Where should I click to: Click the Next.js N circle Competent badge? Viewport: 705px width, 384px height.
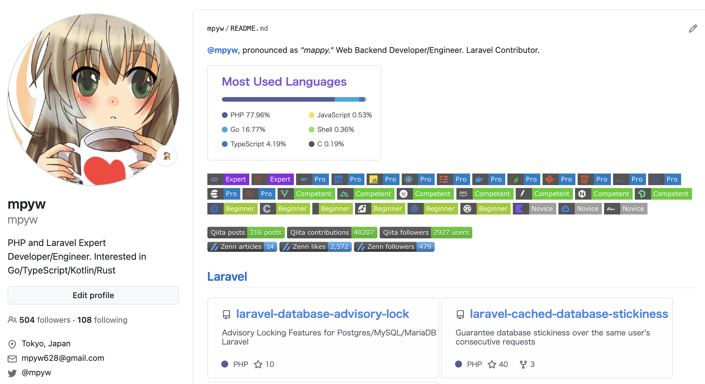(x=425, y=194)
